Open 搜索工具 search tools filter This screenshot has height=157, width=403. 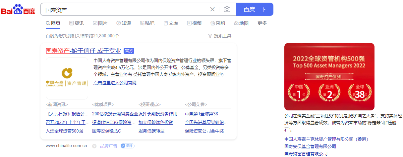click(220, 36)
